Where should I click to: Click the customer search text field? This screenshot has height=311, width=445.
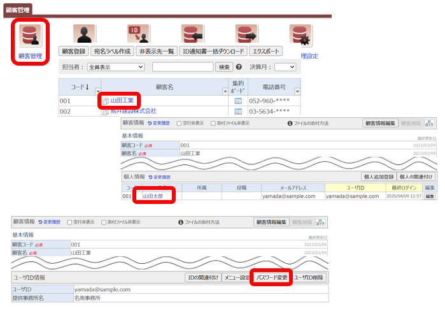point(182,67)
